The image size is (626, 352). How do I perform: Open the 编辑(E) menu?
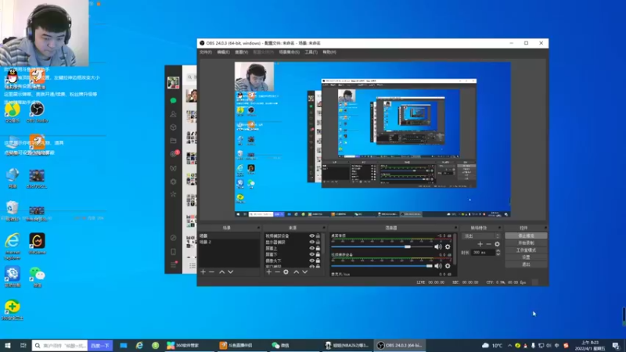pos(223,52)
